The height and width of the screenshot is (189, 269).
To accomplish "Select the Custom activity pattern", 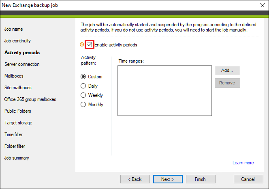I will pyautogui.click(x=83, y=77).
